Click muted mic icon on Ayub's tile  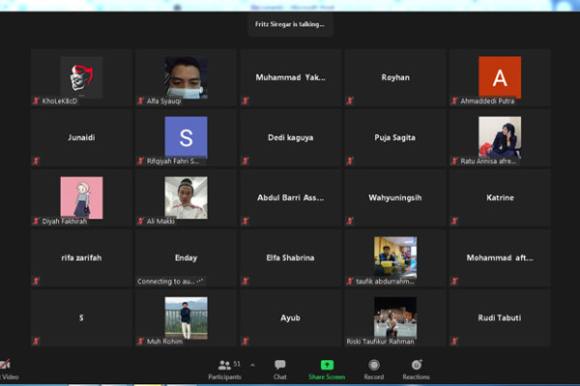[246, 341]
